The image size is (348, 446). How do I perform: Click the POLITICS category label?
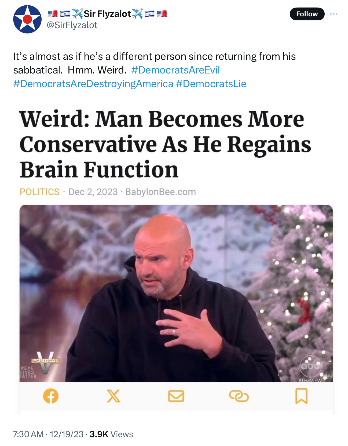click(40, 192)
